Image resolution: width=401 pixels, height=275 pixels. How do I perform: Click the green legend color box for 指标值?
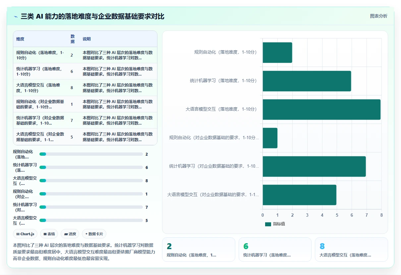tap(268, 224)
